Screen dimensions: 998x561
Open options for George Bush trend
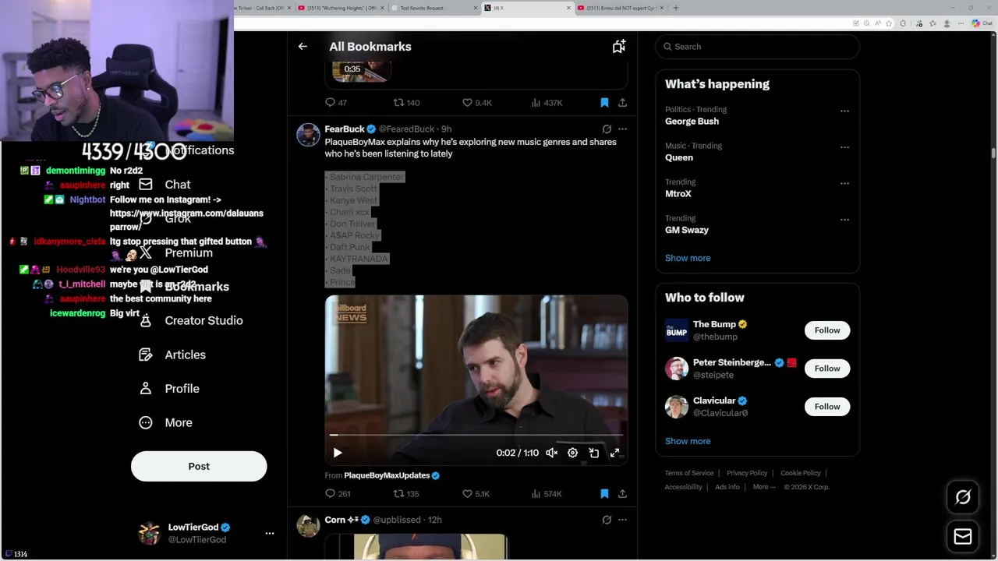point(844,111)
